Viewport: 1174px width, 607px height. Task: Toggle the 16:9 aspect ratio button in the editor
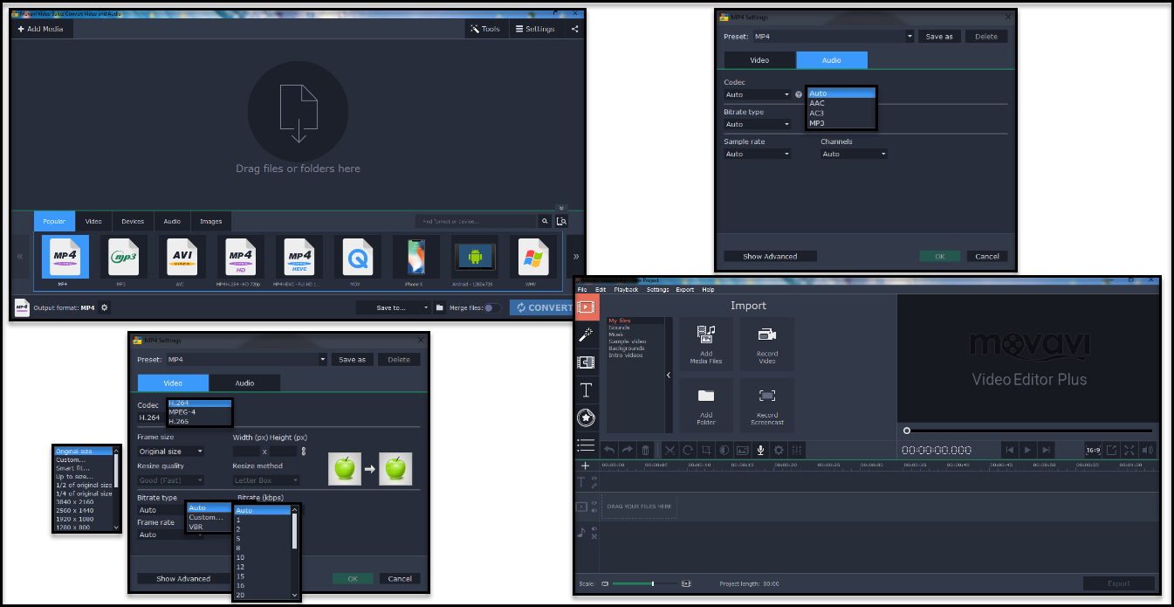click(1093, 450)
